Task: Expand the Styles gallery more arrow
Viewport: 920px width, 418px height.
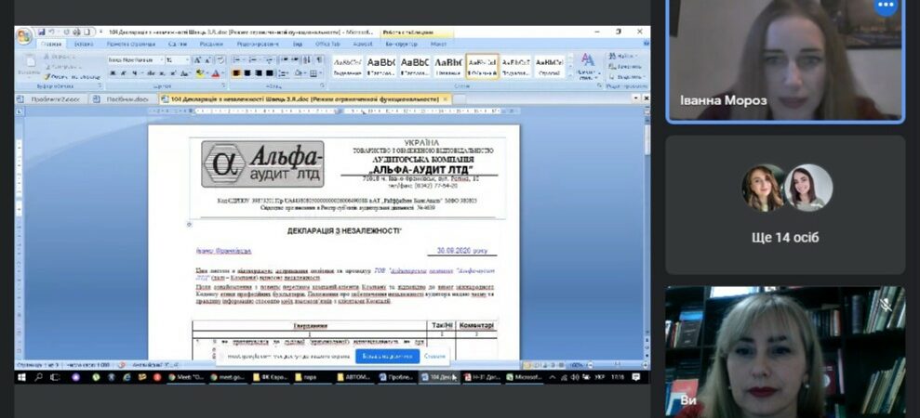Action: [x=571, y=75]
